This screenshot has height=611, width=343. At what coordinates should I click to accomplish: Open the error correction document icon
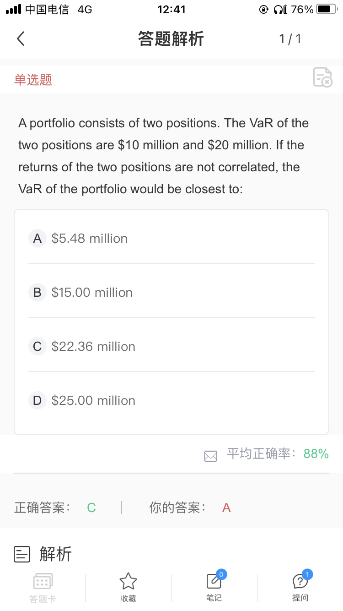tap(322, 77)
